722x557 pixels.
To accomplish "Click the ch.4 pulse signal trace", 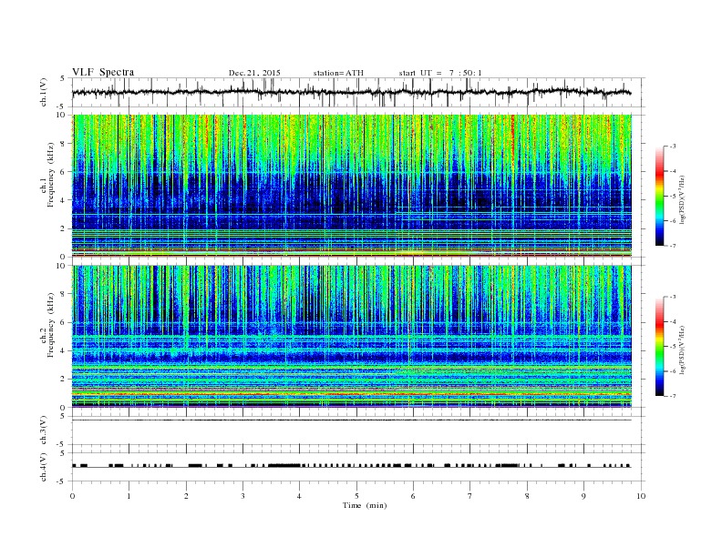I will point(351,466).
